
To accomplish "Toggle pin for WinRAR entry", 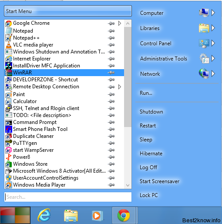I will (x=111, y=73).
